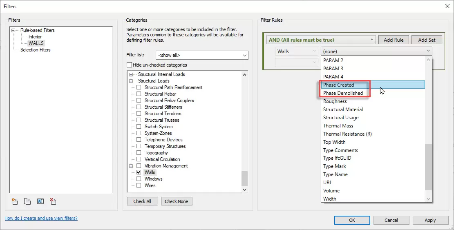Choose Phase Demolished in the list

click(x=343, y=93)
